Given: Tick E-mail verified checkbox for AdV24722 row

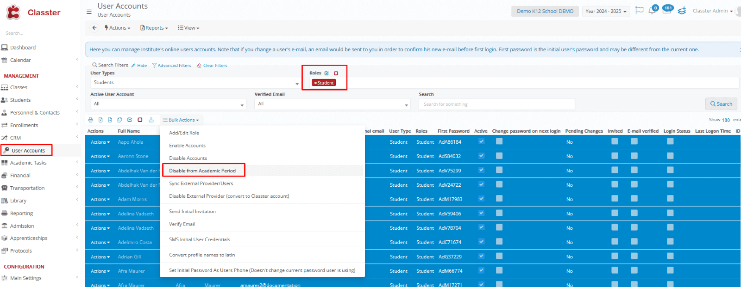Looking at the screenshot, I should point(634,184).
